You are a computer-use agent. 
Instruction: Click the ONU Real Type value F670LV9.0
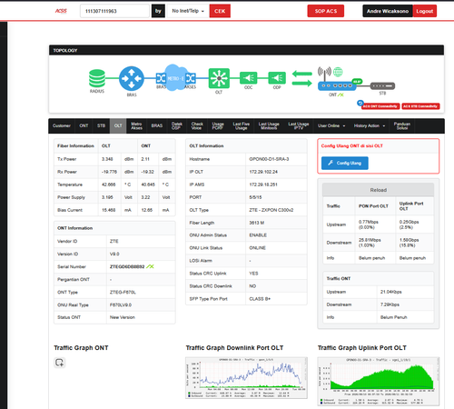click(x=121, y=304)
